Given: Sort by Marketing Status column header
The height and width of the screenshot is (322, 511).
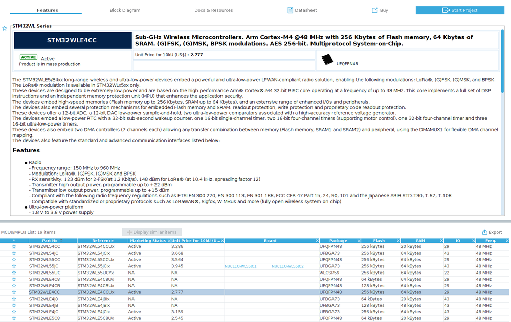Looking at the screenshot, I should (148, 241).
